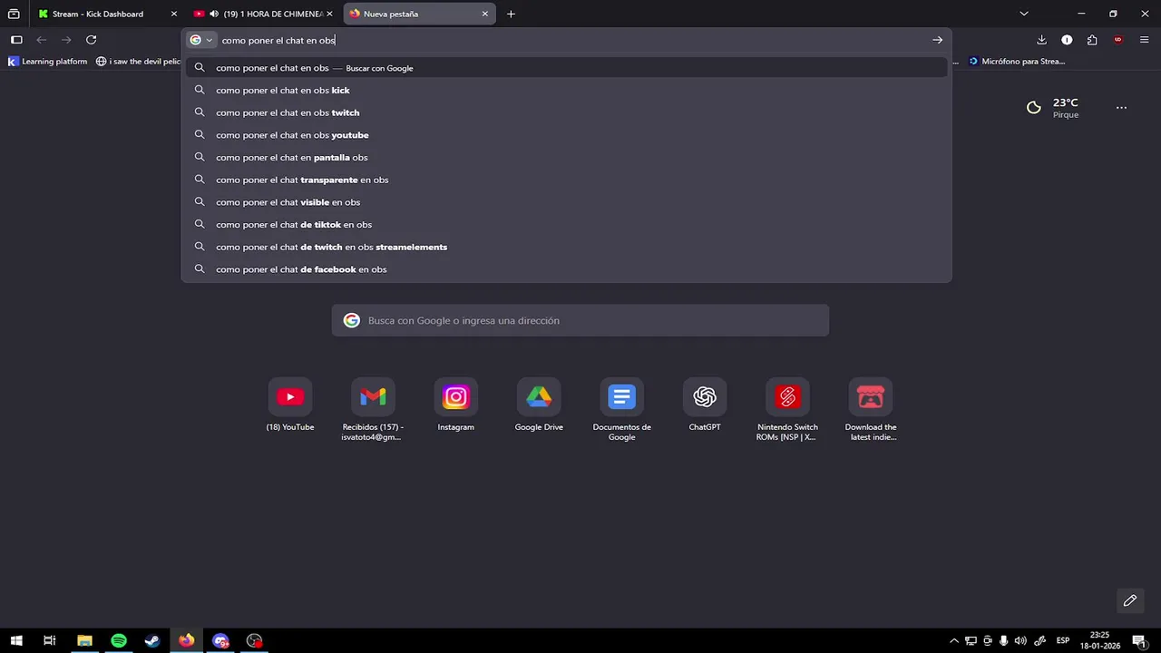The image size is (1161, 653).
Task: Mute the audio on the YouTube tab
Action: coord(214,14)
